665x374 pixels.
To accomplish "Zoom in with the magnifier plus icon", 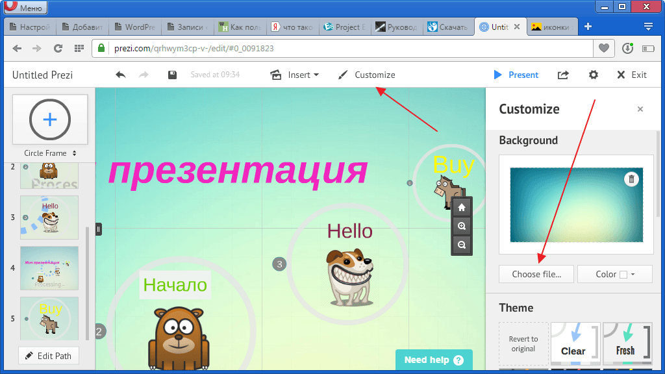I will [x=462, y=226].
